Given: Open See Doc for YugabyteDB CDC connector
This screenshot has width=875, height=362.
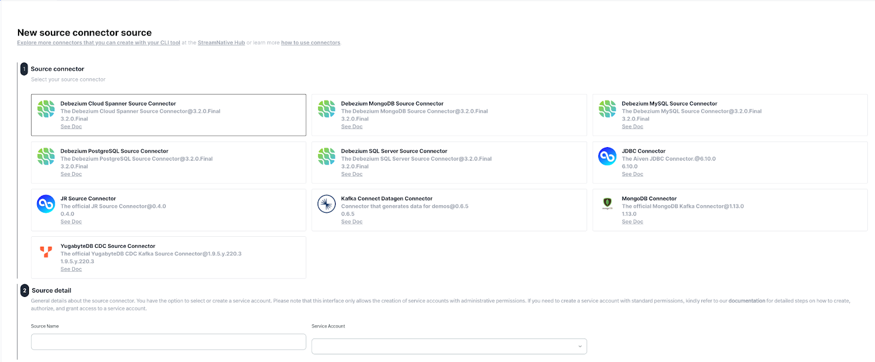Looking at the screenshot, I should pos(71,269).
